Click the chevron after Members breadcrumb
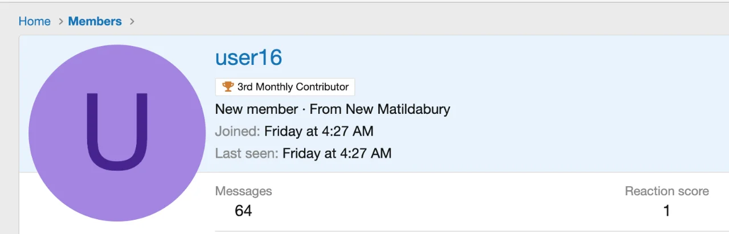729x234 pixels. click(x=132, y=22)
